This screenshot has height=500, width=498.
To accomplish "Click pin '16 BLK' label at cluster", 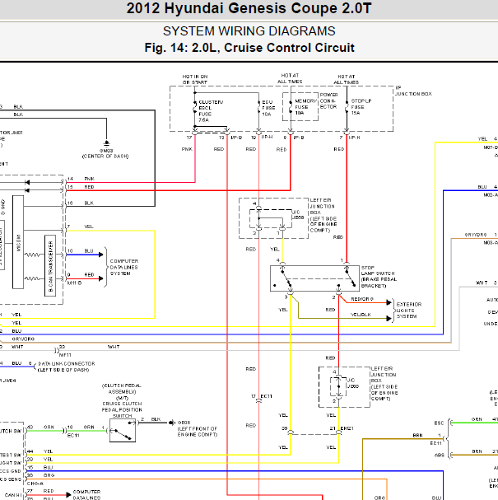I will (81, 203).
